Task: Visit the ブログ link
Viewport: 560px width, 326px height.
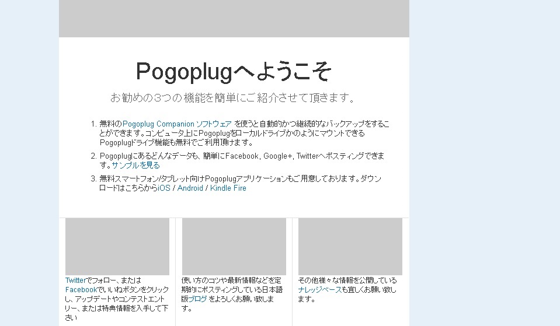Action: (197, 299)
